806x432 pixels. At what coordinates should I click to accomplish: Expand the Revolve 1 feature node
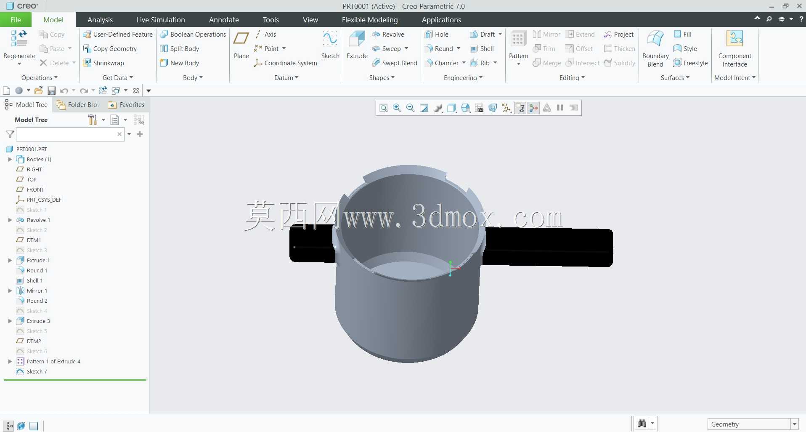[10, 220]
